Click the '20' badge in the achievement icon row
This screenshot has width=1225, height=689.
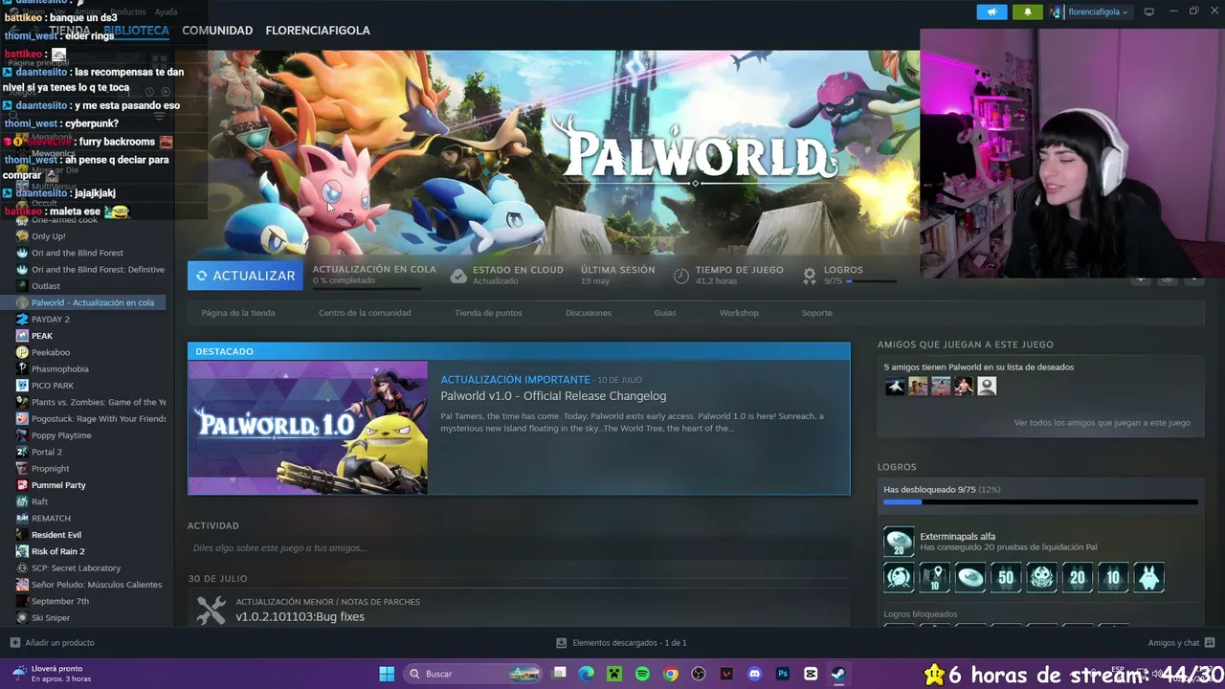[1078, 577]
